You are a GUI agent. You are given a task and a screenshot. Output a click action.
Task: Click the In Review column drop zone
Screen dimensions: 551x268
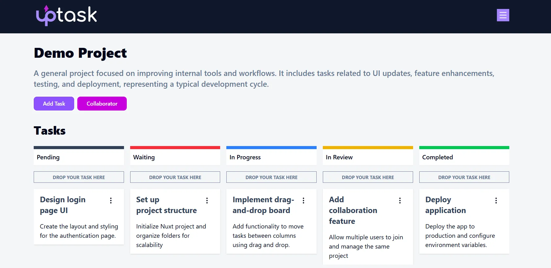(368, 177)
